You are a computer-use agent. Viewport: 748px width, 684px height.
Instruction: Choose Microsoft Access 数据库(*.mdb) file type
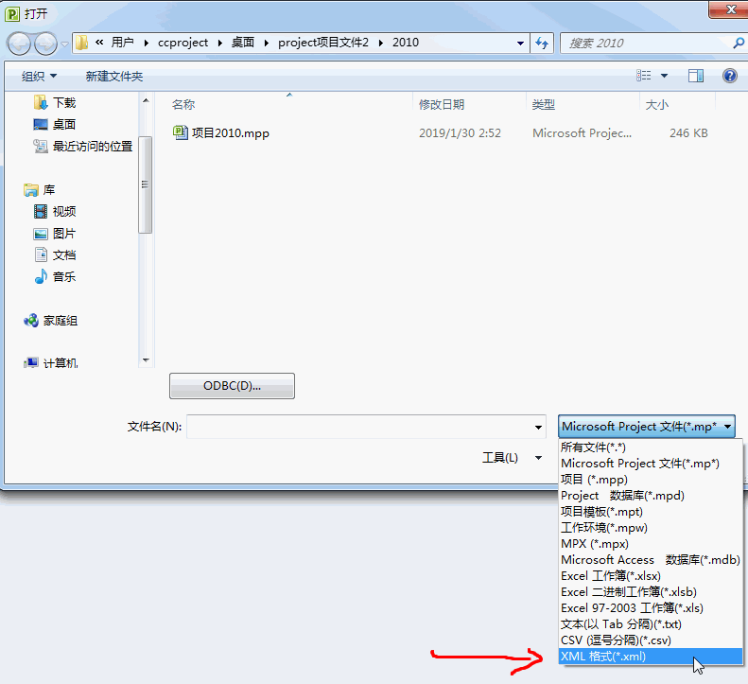(651, 560)
